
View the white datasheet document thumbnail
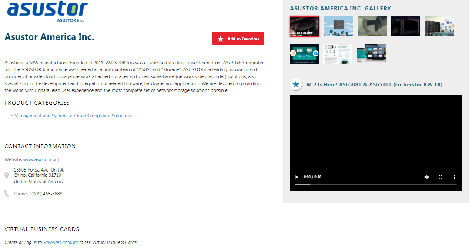[338, 53]
